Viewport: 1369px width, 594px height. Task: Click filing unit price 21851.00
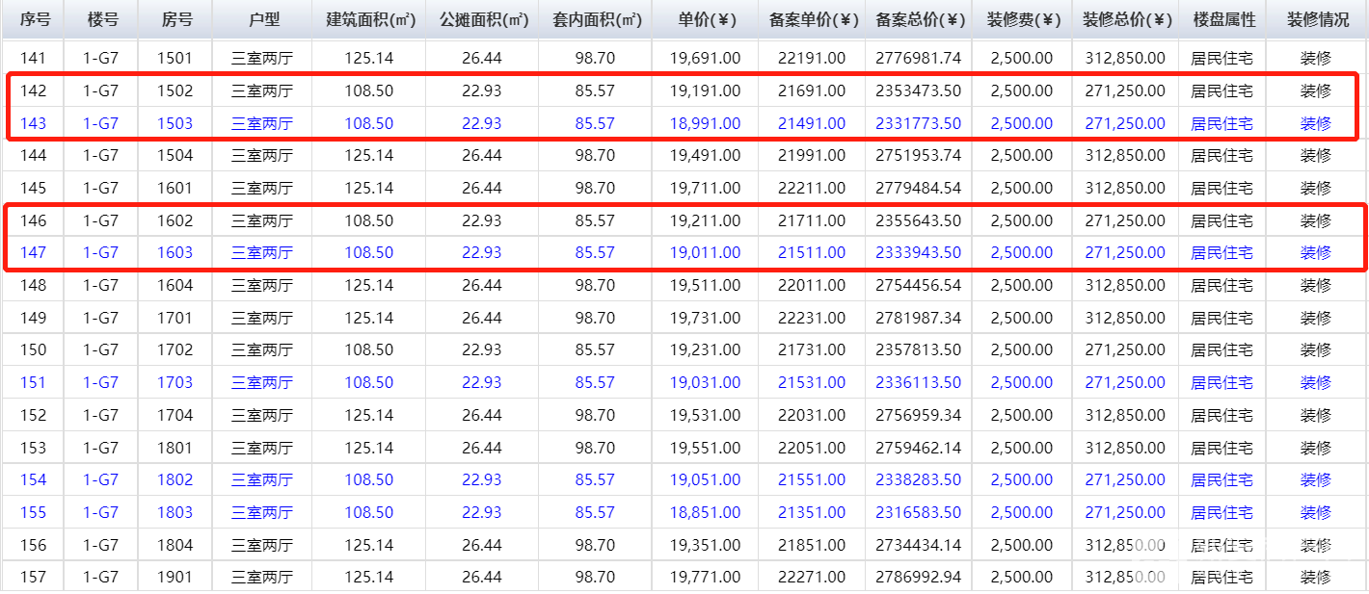tap(812, 545)
